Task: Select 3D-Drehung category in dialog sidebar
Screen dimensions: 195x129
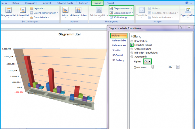Action: [118, 60]
